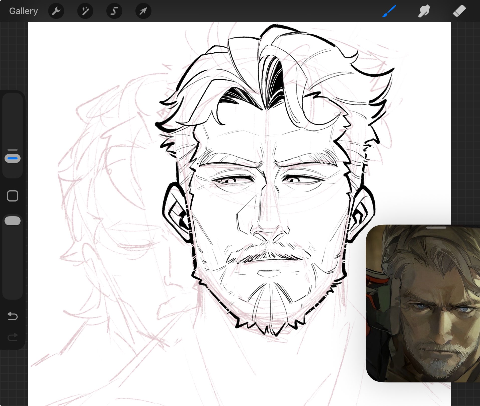Activate the Transform arrow tool

coord(143,11)
